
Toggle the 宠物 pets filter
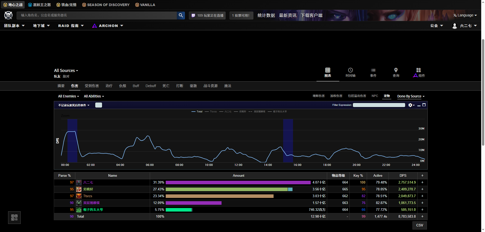(386, 96)
